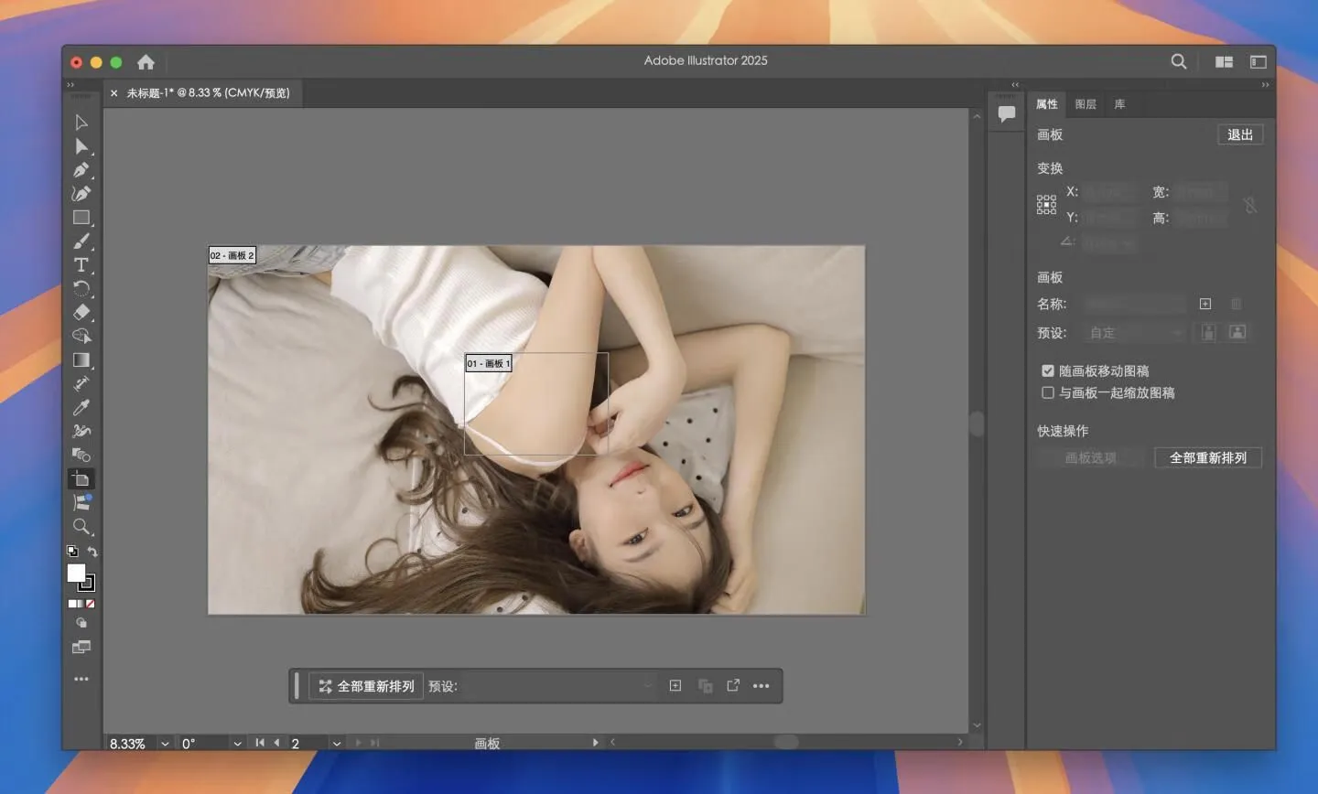Image resolution: width=1318 pixels, height=794 pixels.
Task: Select the Pen tool
Action: point(81,170)
